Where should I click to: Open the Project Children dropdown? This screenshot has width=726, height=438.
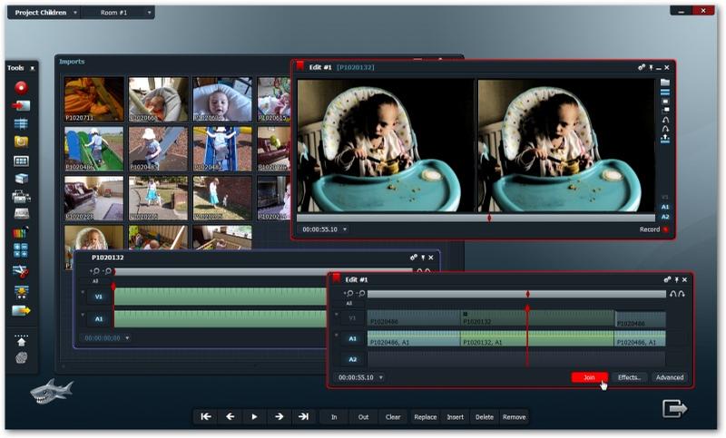[74, 13]
